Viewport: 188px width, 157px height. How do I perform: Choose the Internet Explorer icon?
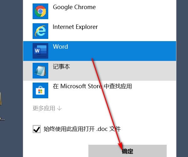pos(40,31)
